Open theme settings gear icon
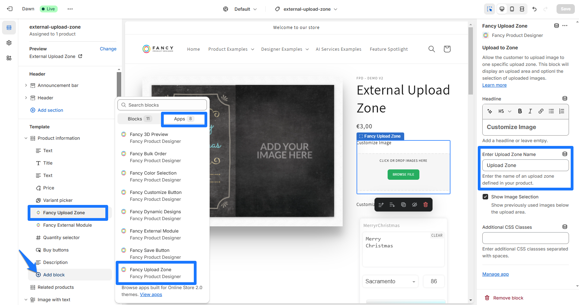This screenshot has height=305, width=579. (9, 43)
